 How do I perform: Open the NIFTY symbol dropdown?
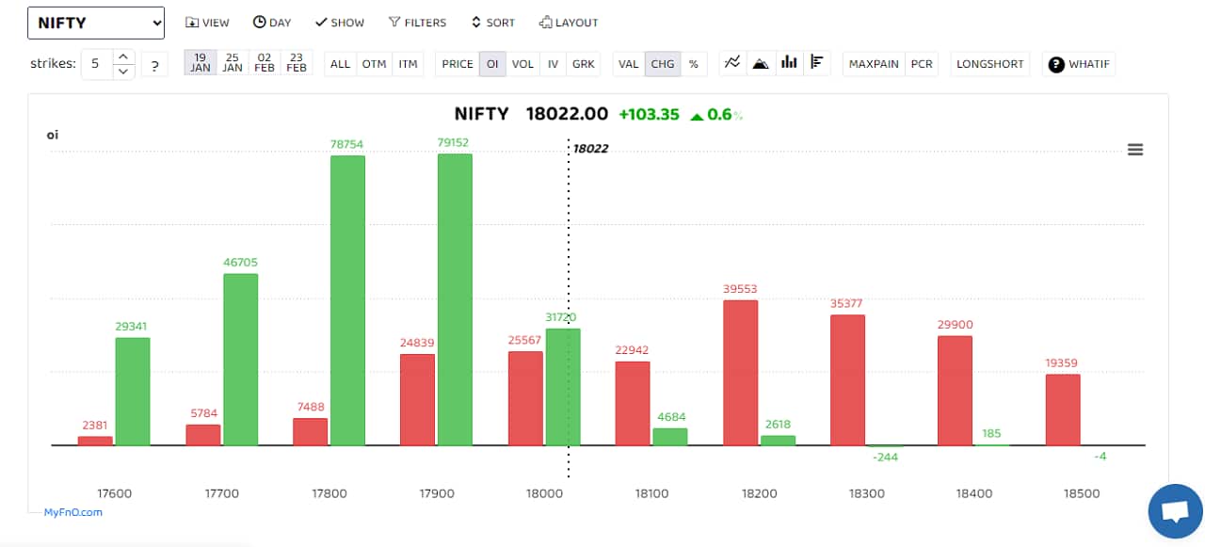tap(95, 22)
